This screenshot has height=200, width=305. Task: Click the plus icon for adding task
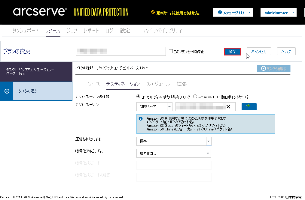pyautogui.click(x=7, y=91)
